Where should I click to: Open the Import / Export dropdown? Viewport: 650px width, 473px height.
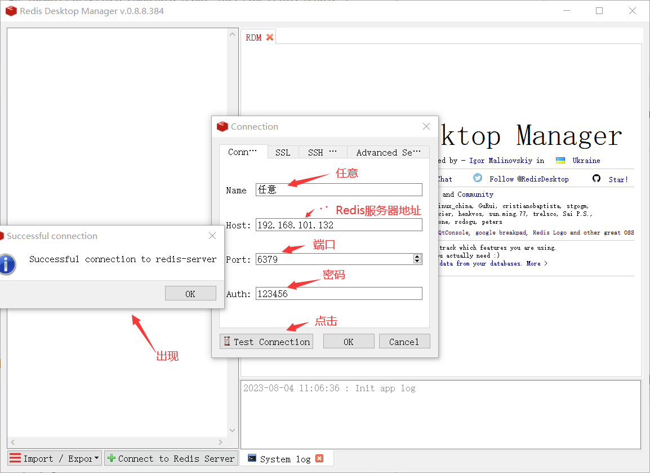54,458
